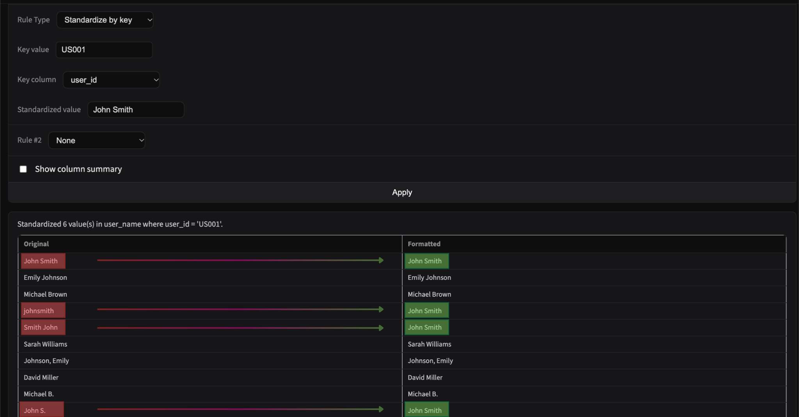Screen dimensions: 799x417
Task: Click 'Sarah Williams' in Formatted column
Action: click(x=429, y=344)
